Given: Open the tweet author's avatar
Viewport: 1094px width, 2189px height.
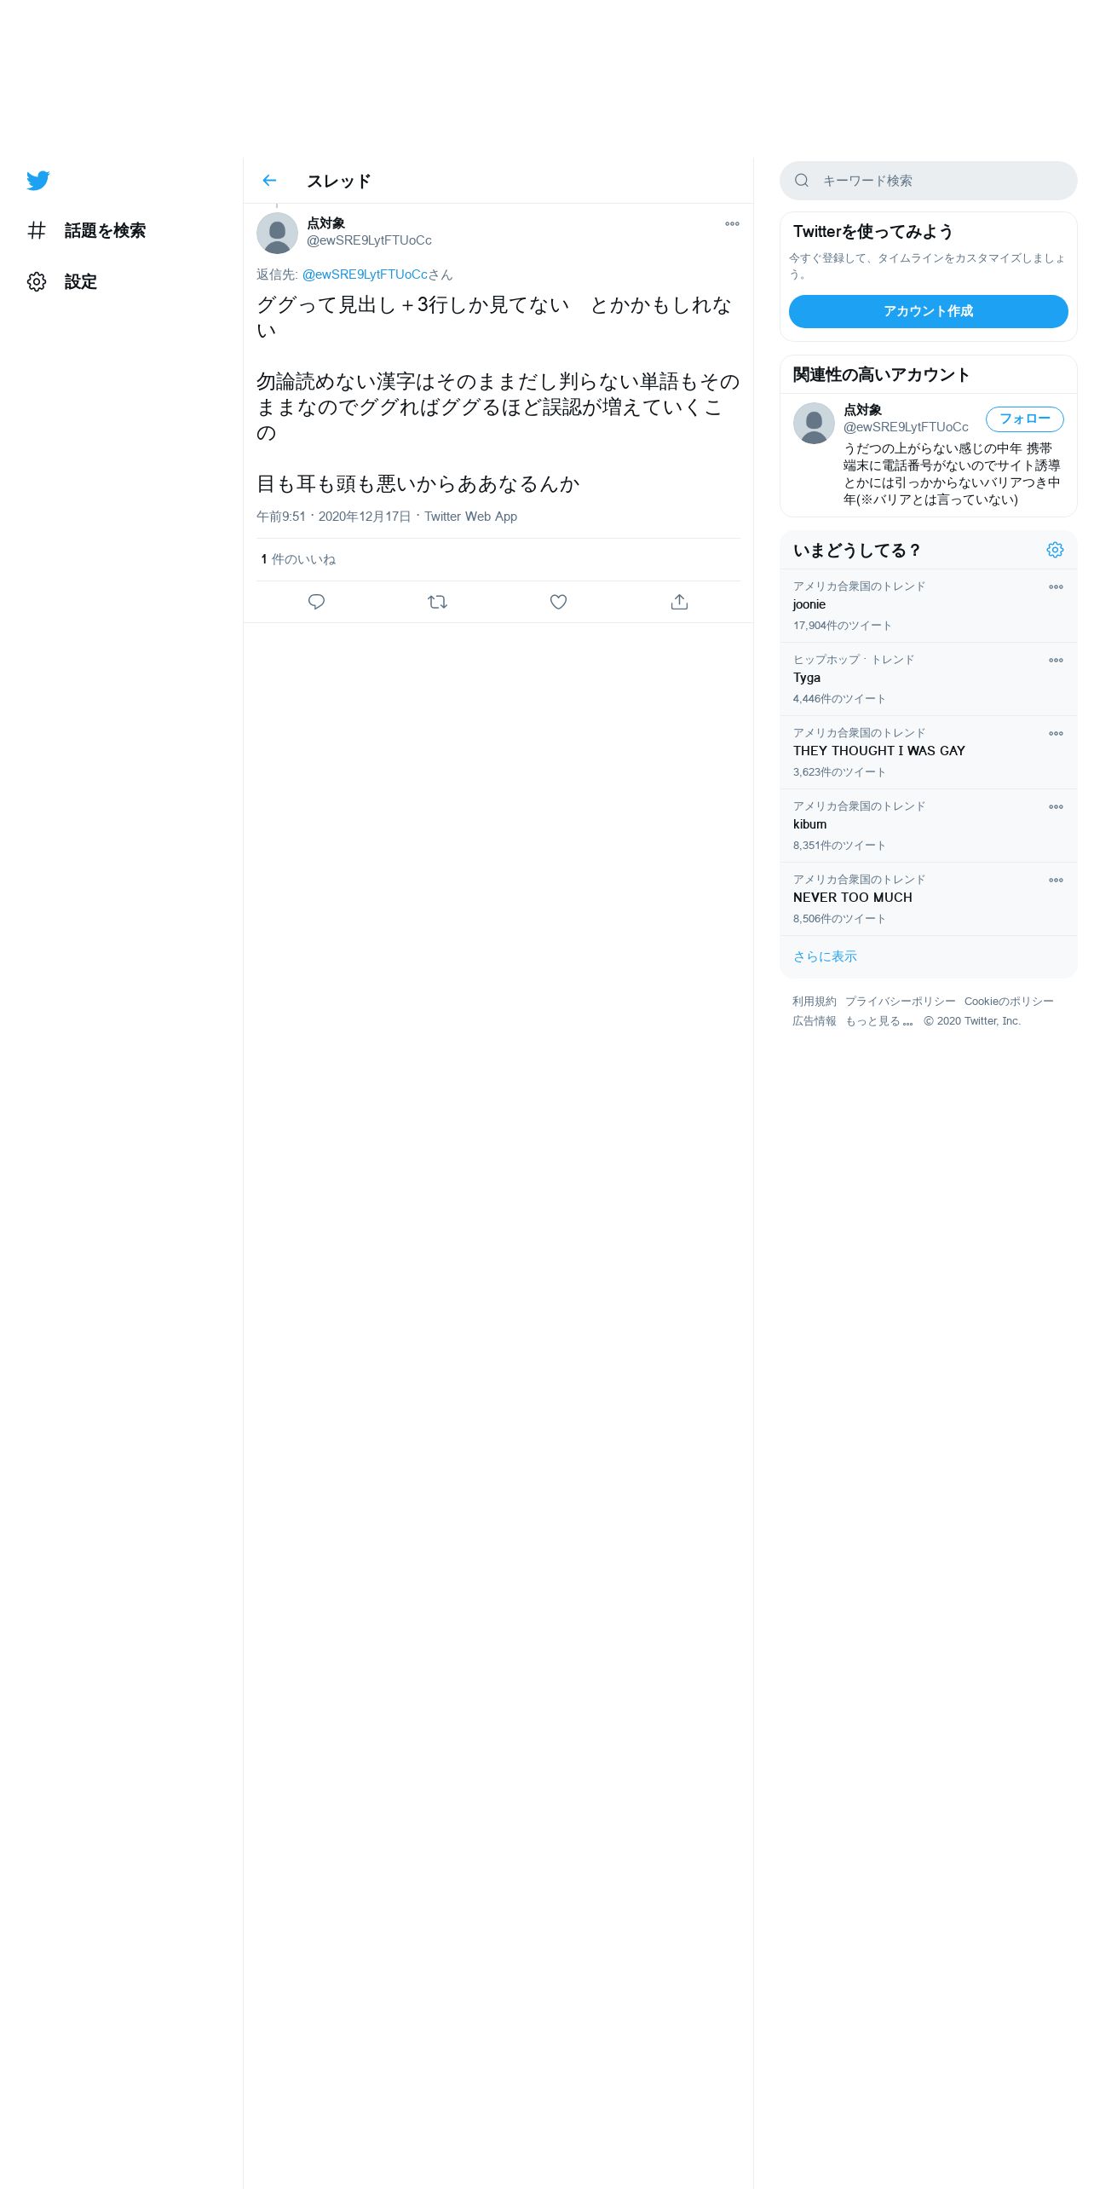Looking at the screenshot, I should pos(277,233).
